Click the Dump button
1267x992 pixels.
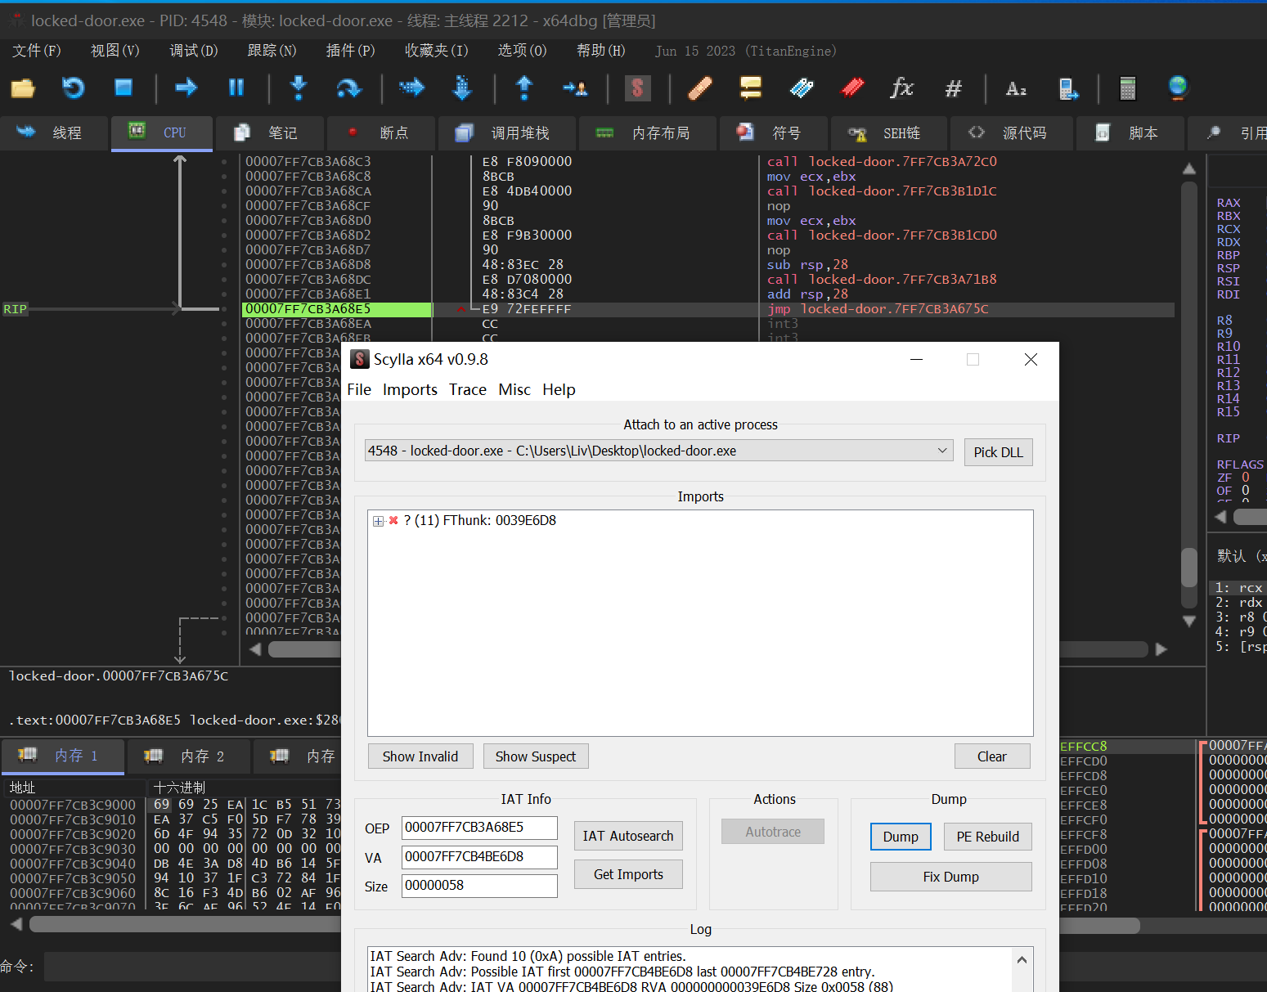click(x=901, y=837)
